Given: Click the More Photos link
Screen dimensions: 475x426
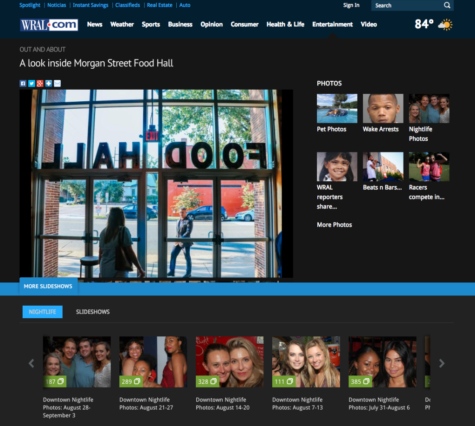Looking at the screenshot, I should click(334, 225).
